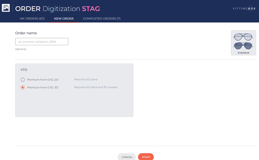
Task: Go to the COMPLETED ORDERS (7) tab
Action: [x=102, y=19]
